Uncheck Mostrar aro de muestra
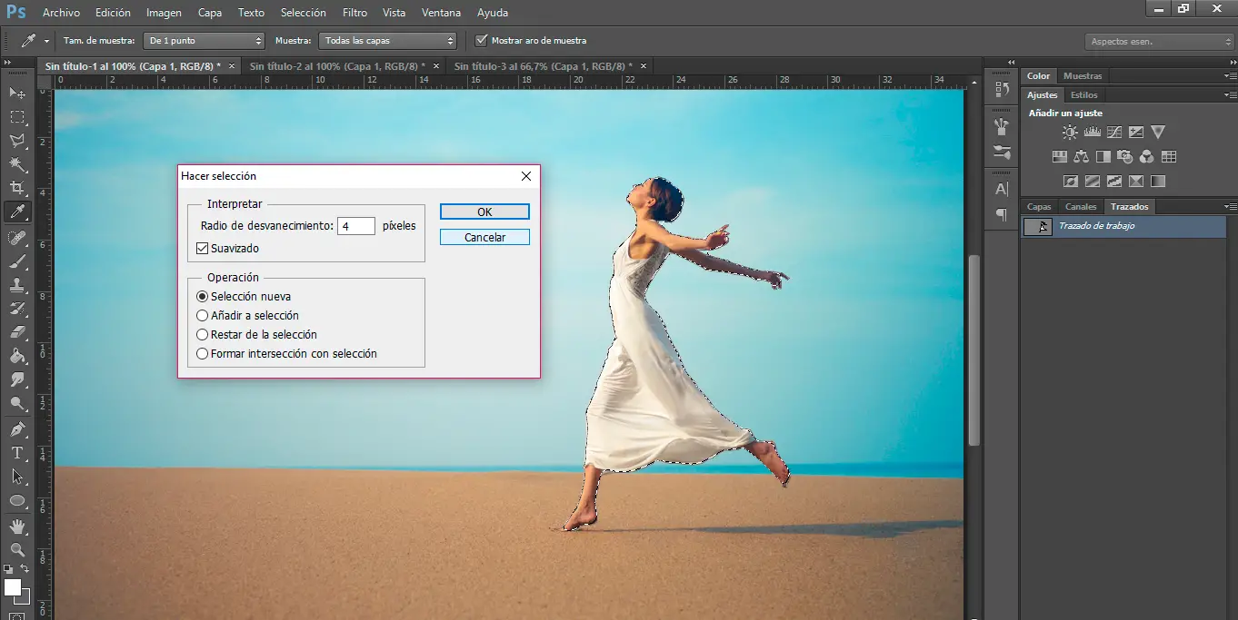This screenshot has width=1238, height=620. coord(482,41)
